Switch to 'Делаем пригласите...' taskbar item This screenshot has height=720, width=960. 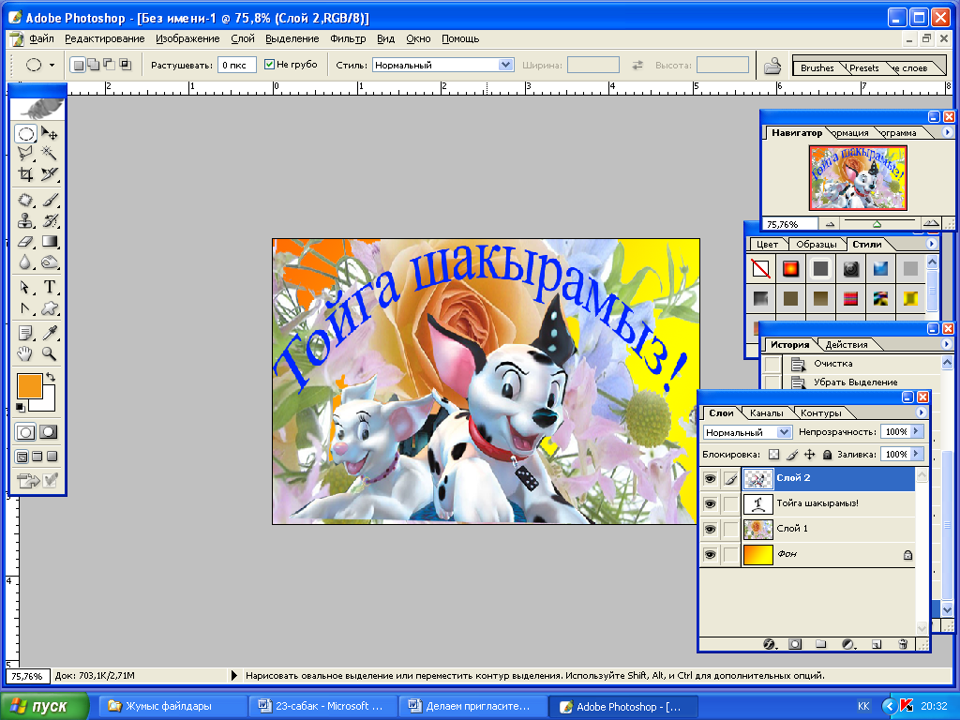pos(472,707)
